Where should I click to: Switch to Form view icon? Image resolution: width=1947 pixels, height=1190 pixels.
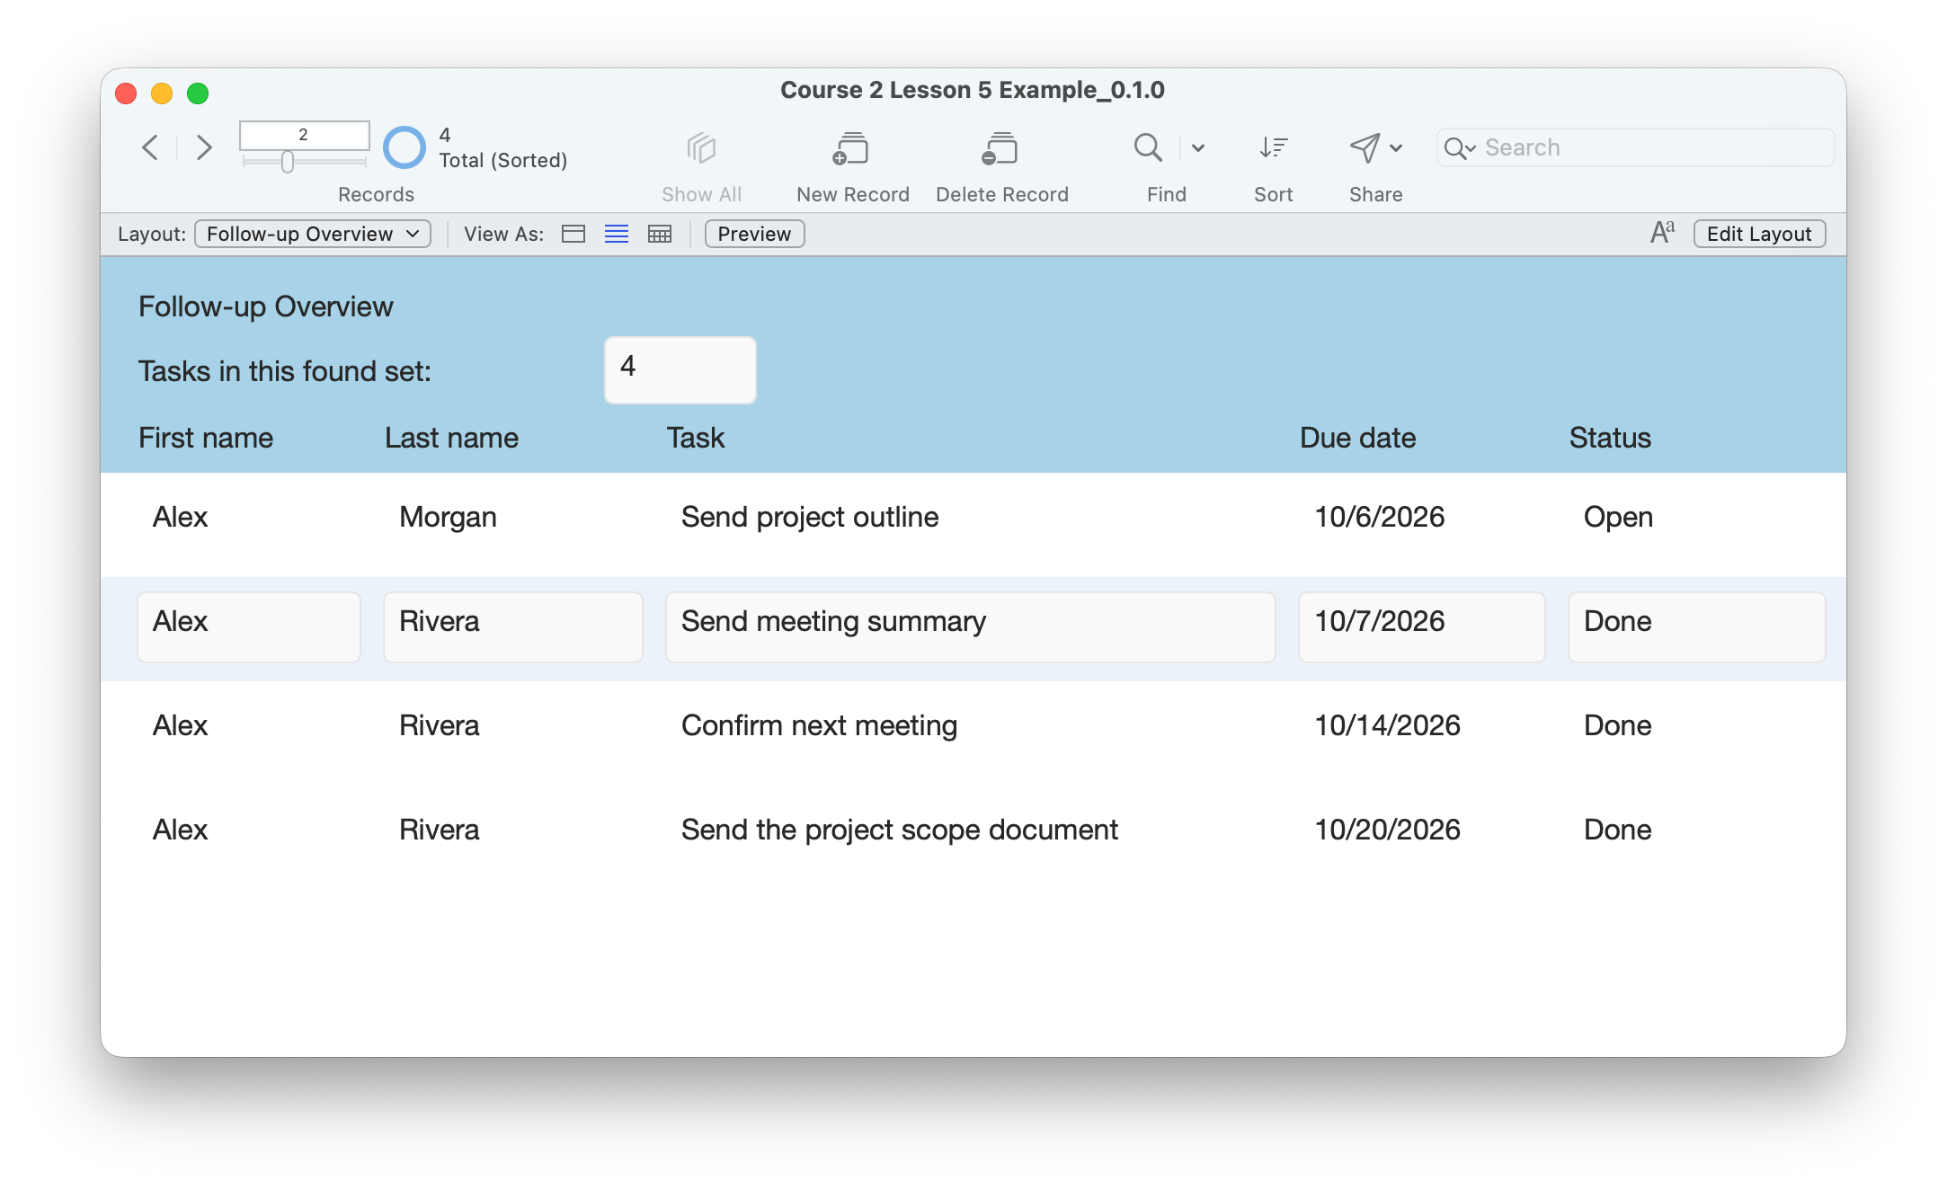(x=573, y=234)
